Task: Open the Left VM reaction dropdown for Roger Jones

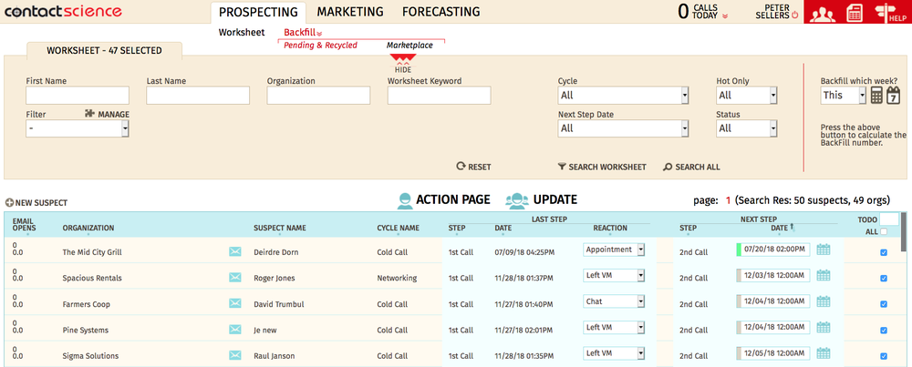Action: (x=614, y=275)
